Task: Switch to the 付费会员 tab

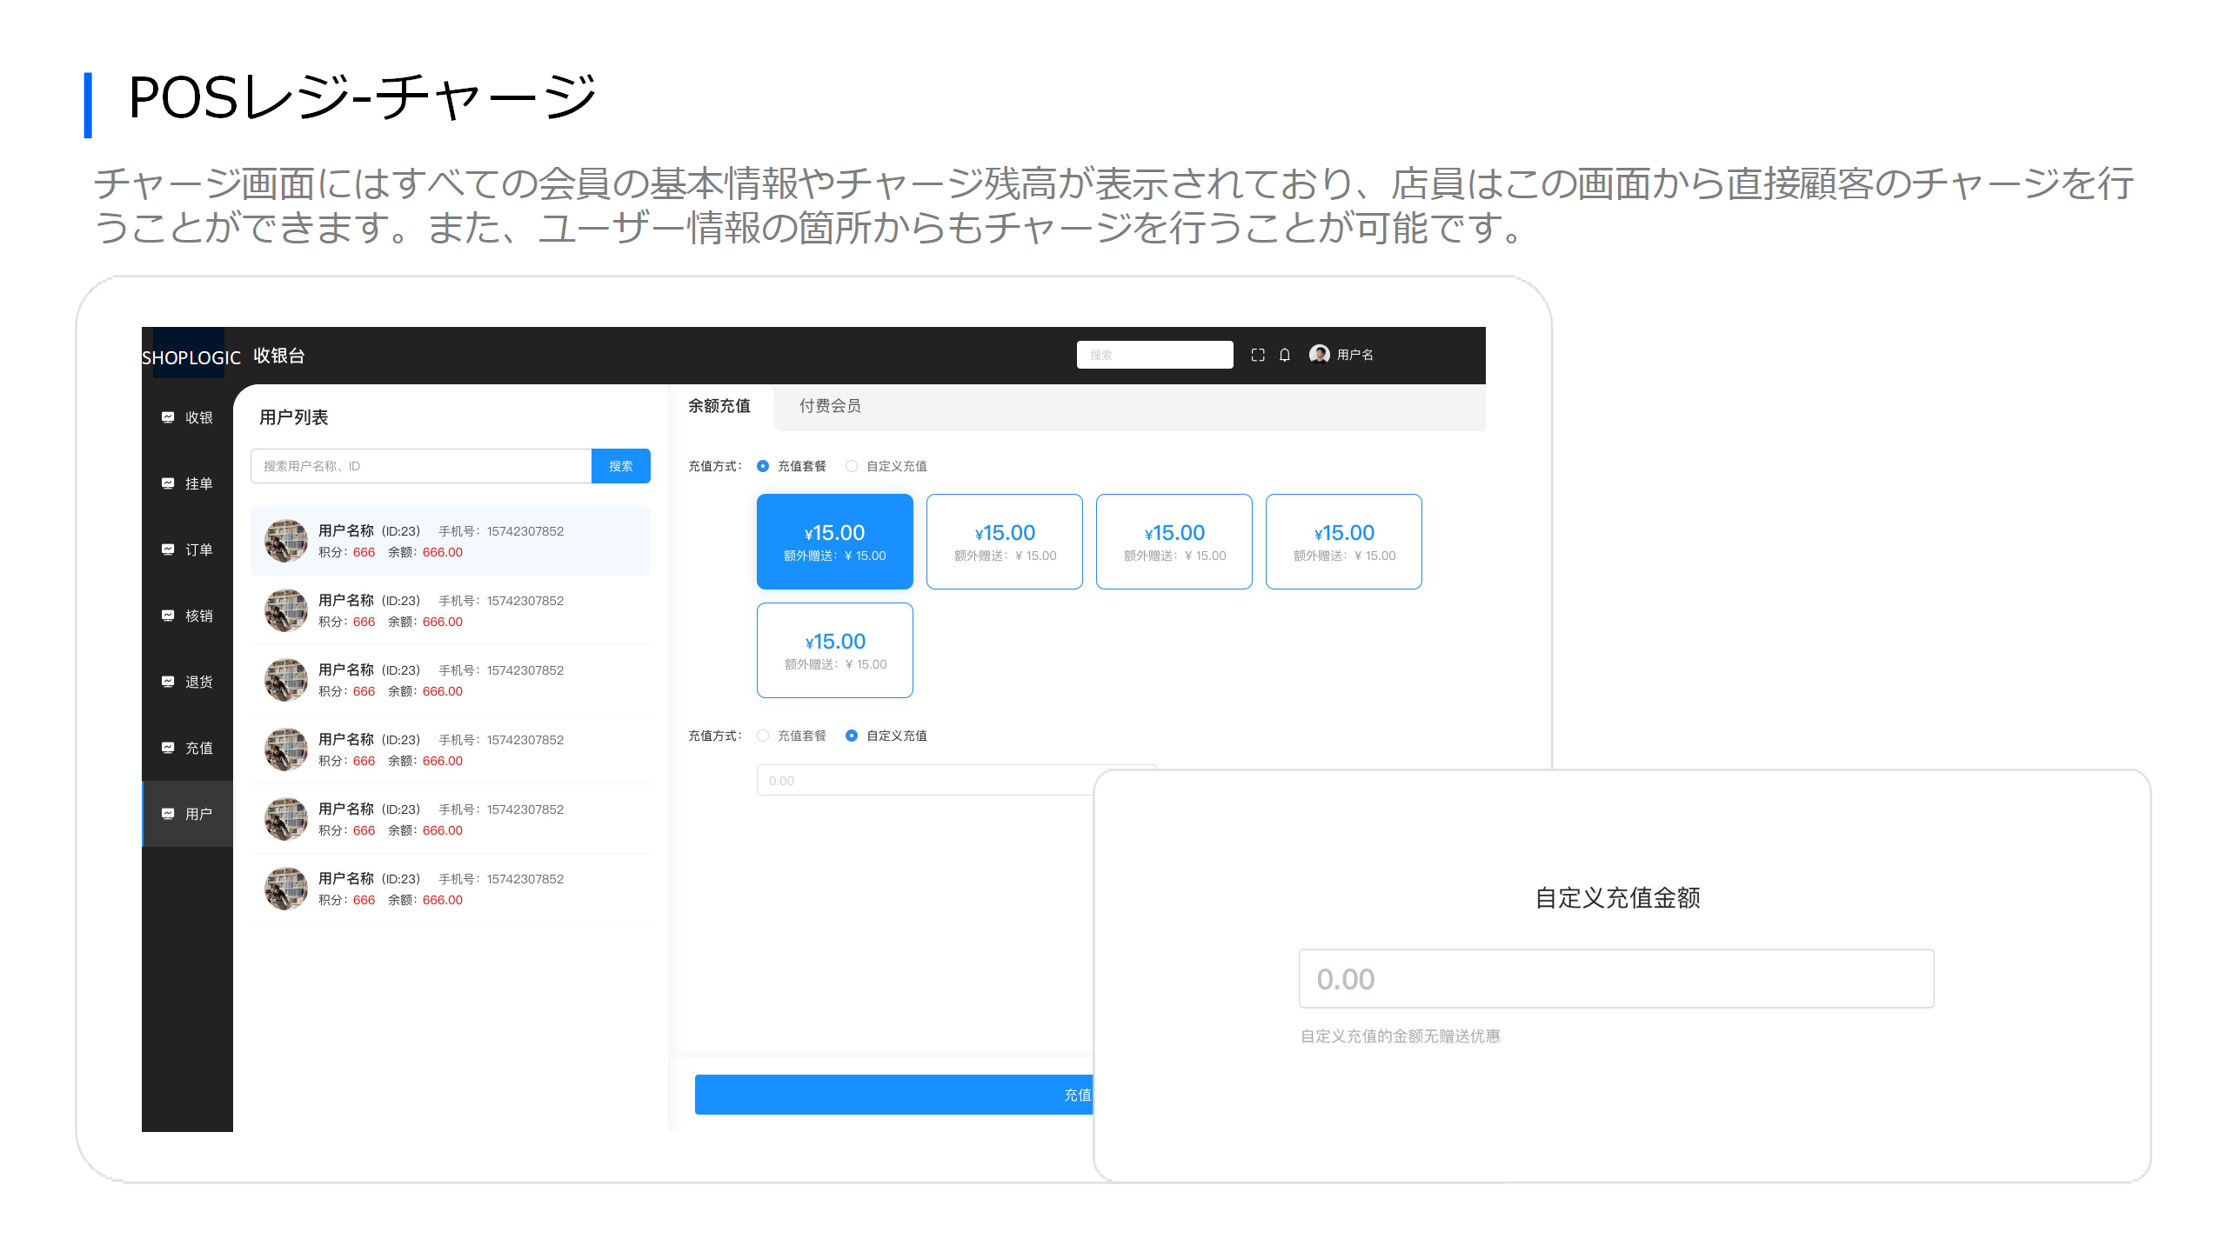Action: [830, 406]
